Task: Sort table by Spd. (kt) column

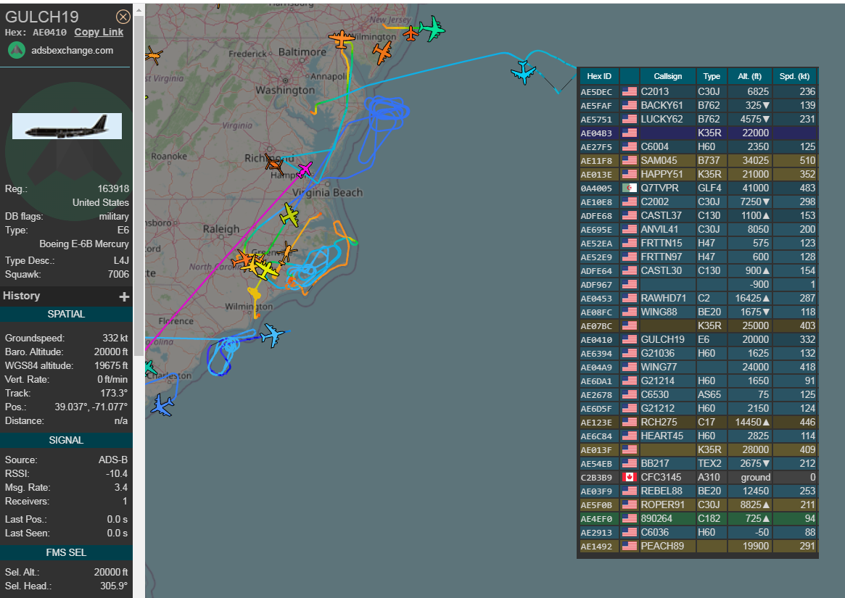Action: (x=794, y=77)
